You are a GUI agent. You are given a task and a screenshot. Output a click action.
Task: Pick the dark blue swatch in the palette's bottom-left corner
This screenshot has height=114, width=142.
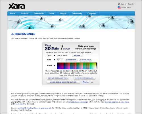[x=58, y=68]
